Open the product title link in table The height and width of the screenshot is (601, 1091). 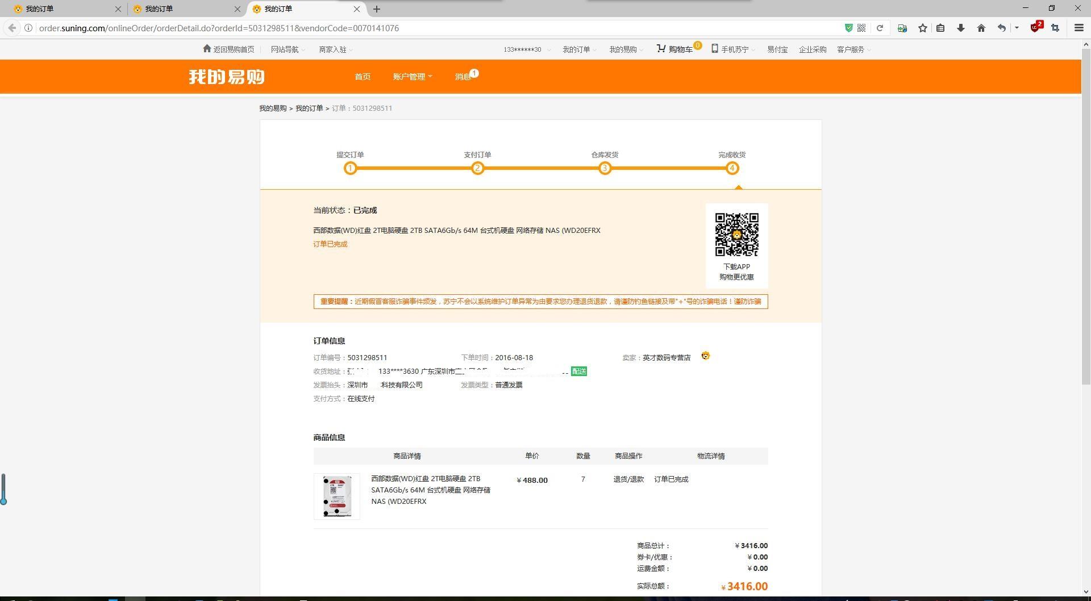point(431,490)
